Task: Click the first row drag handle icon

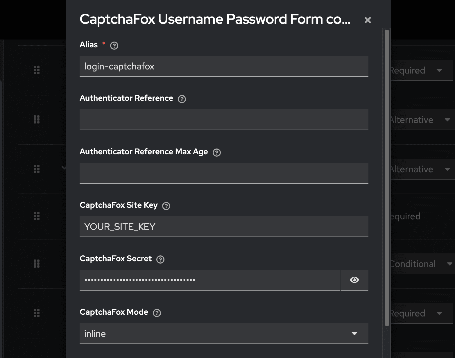Action: click(37, 70)
